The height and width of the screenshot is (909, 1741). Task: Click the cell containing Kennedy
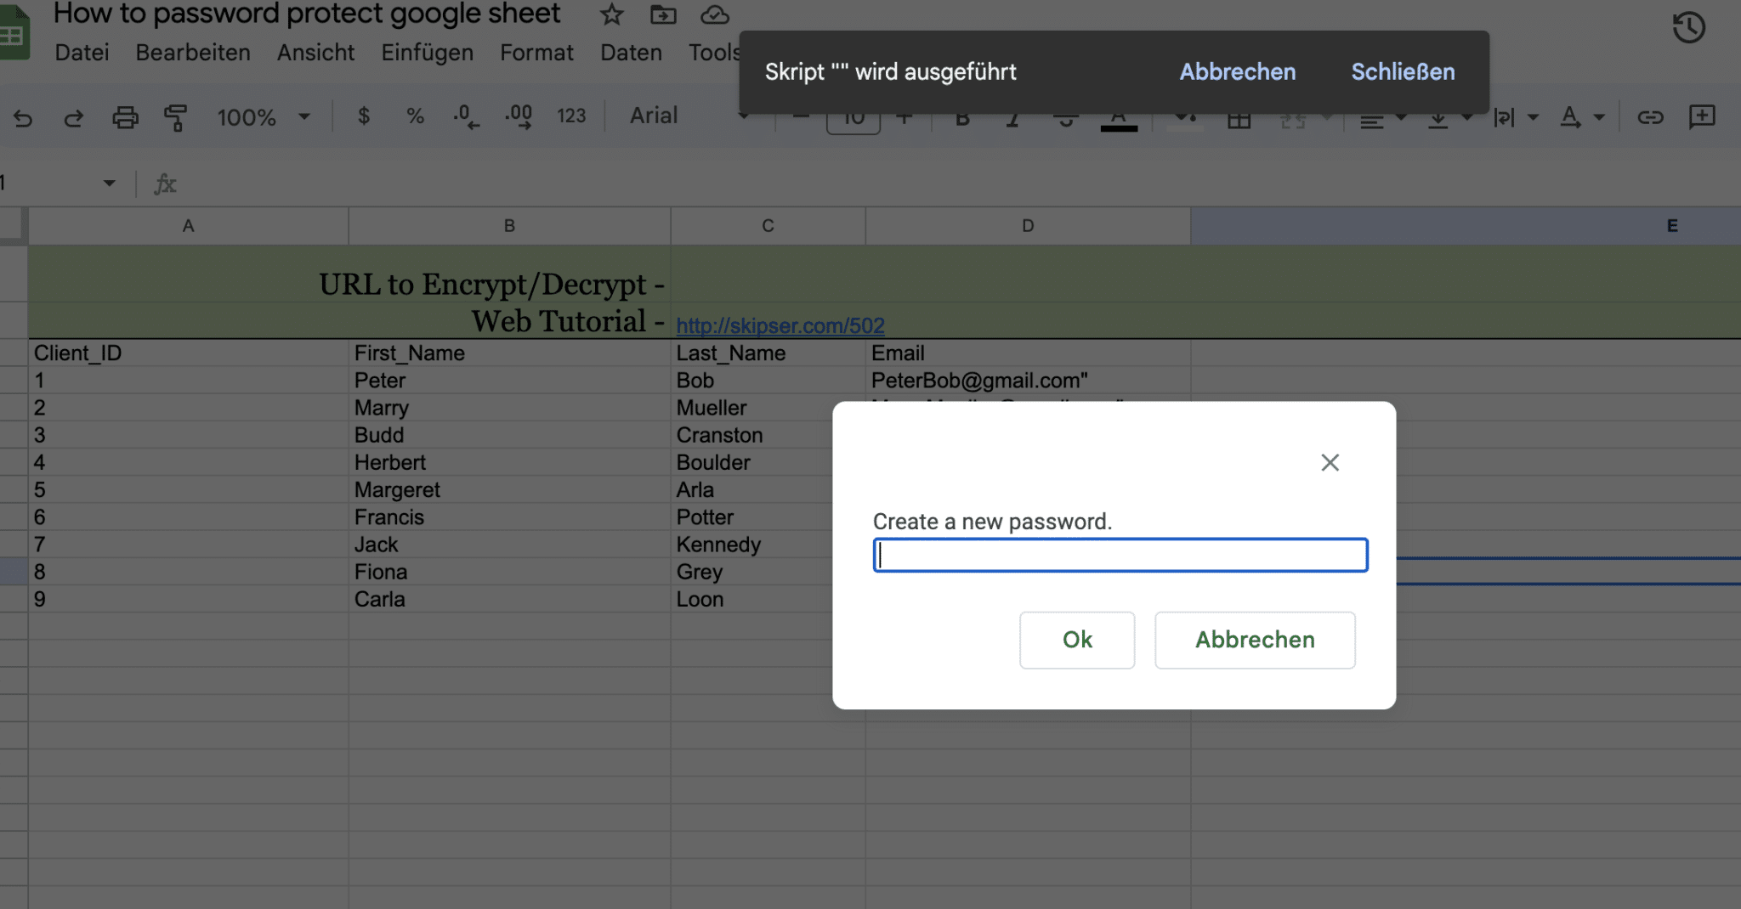click(x=751, y=545)
